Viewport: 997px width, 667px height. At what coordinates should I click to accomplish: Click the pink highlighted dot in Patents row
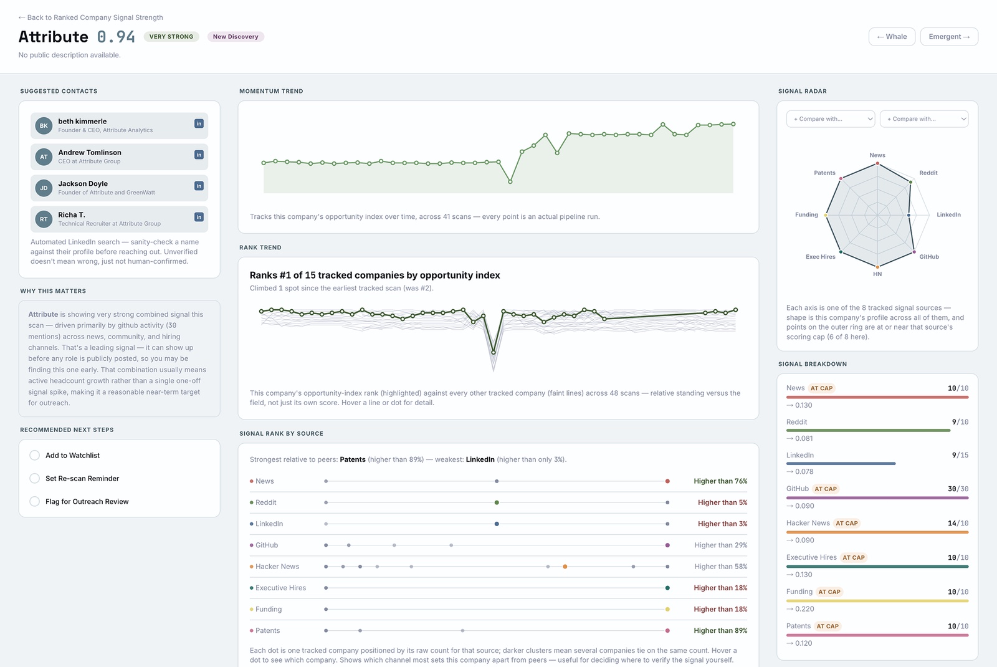667,631
